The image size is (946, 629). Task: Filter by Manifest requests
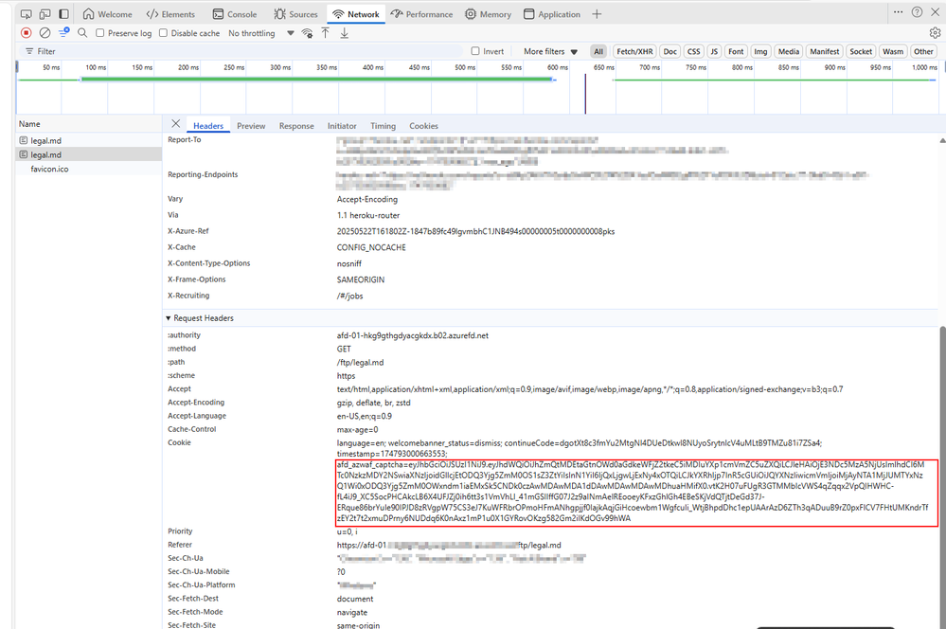824,51
